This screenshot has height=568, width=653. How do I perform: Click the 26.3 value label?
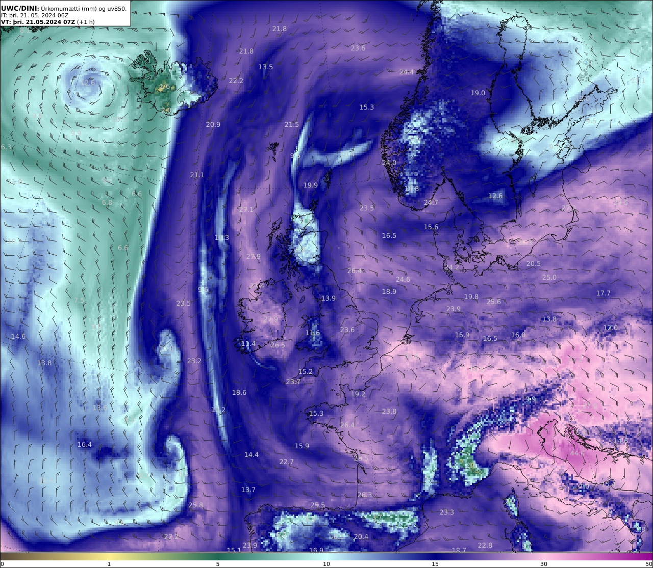pos(365,495)
